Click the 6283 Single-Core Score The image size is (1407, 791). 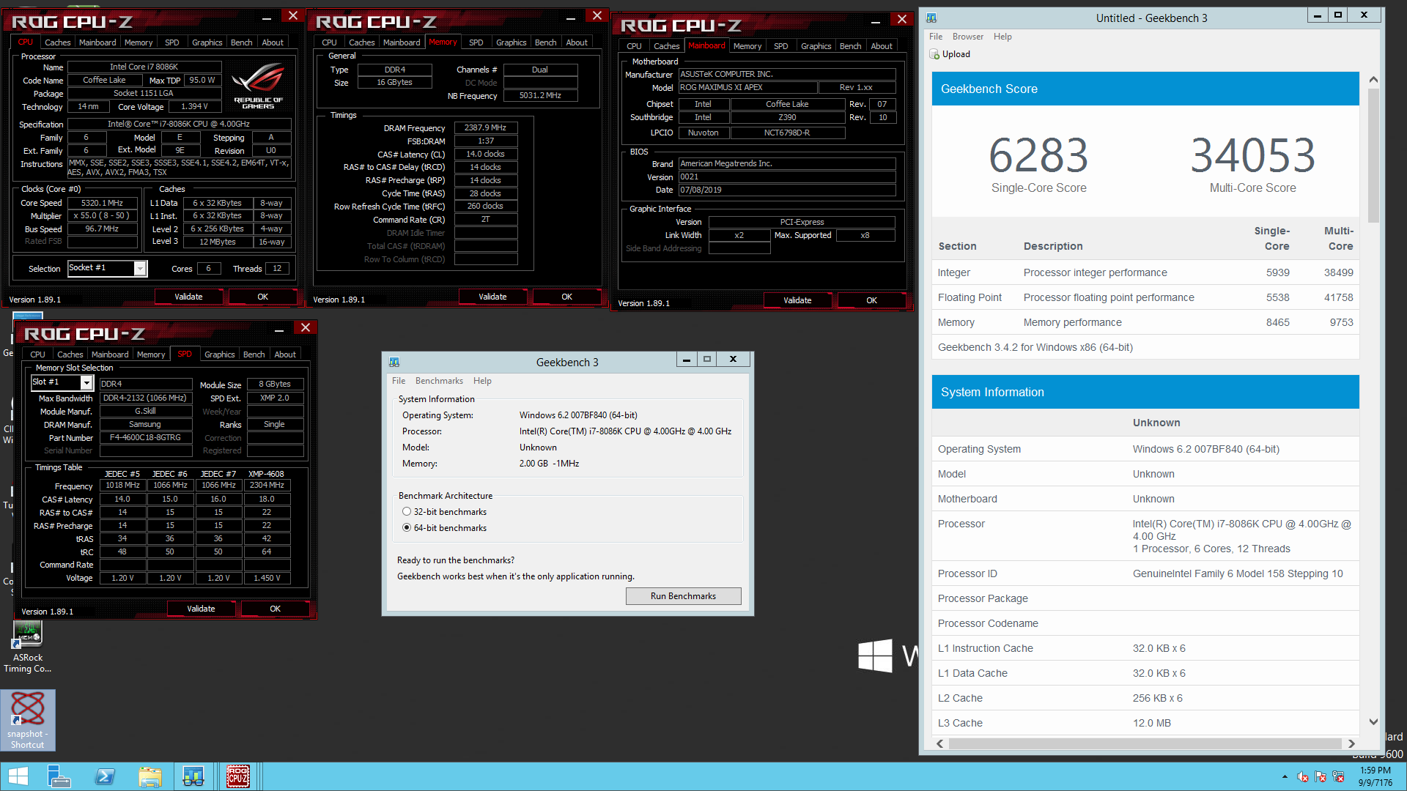(1038, 156)
